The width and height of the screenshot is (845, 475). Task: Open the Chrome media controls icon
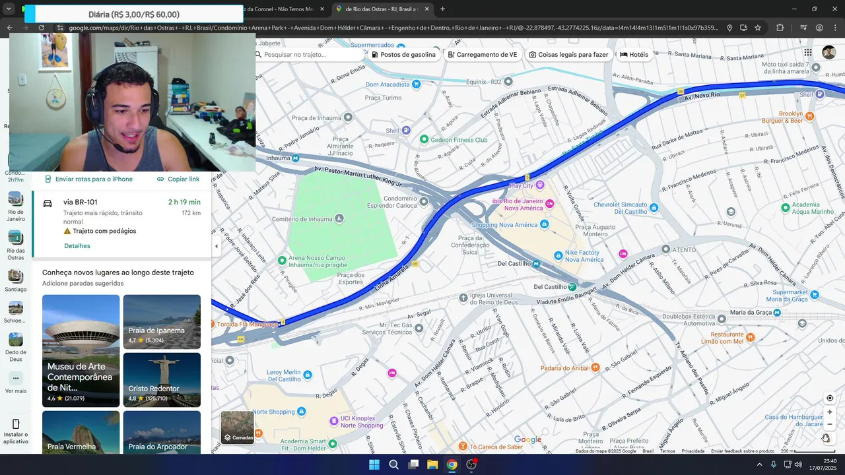pyautogui.click(x=803, y=28)
